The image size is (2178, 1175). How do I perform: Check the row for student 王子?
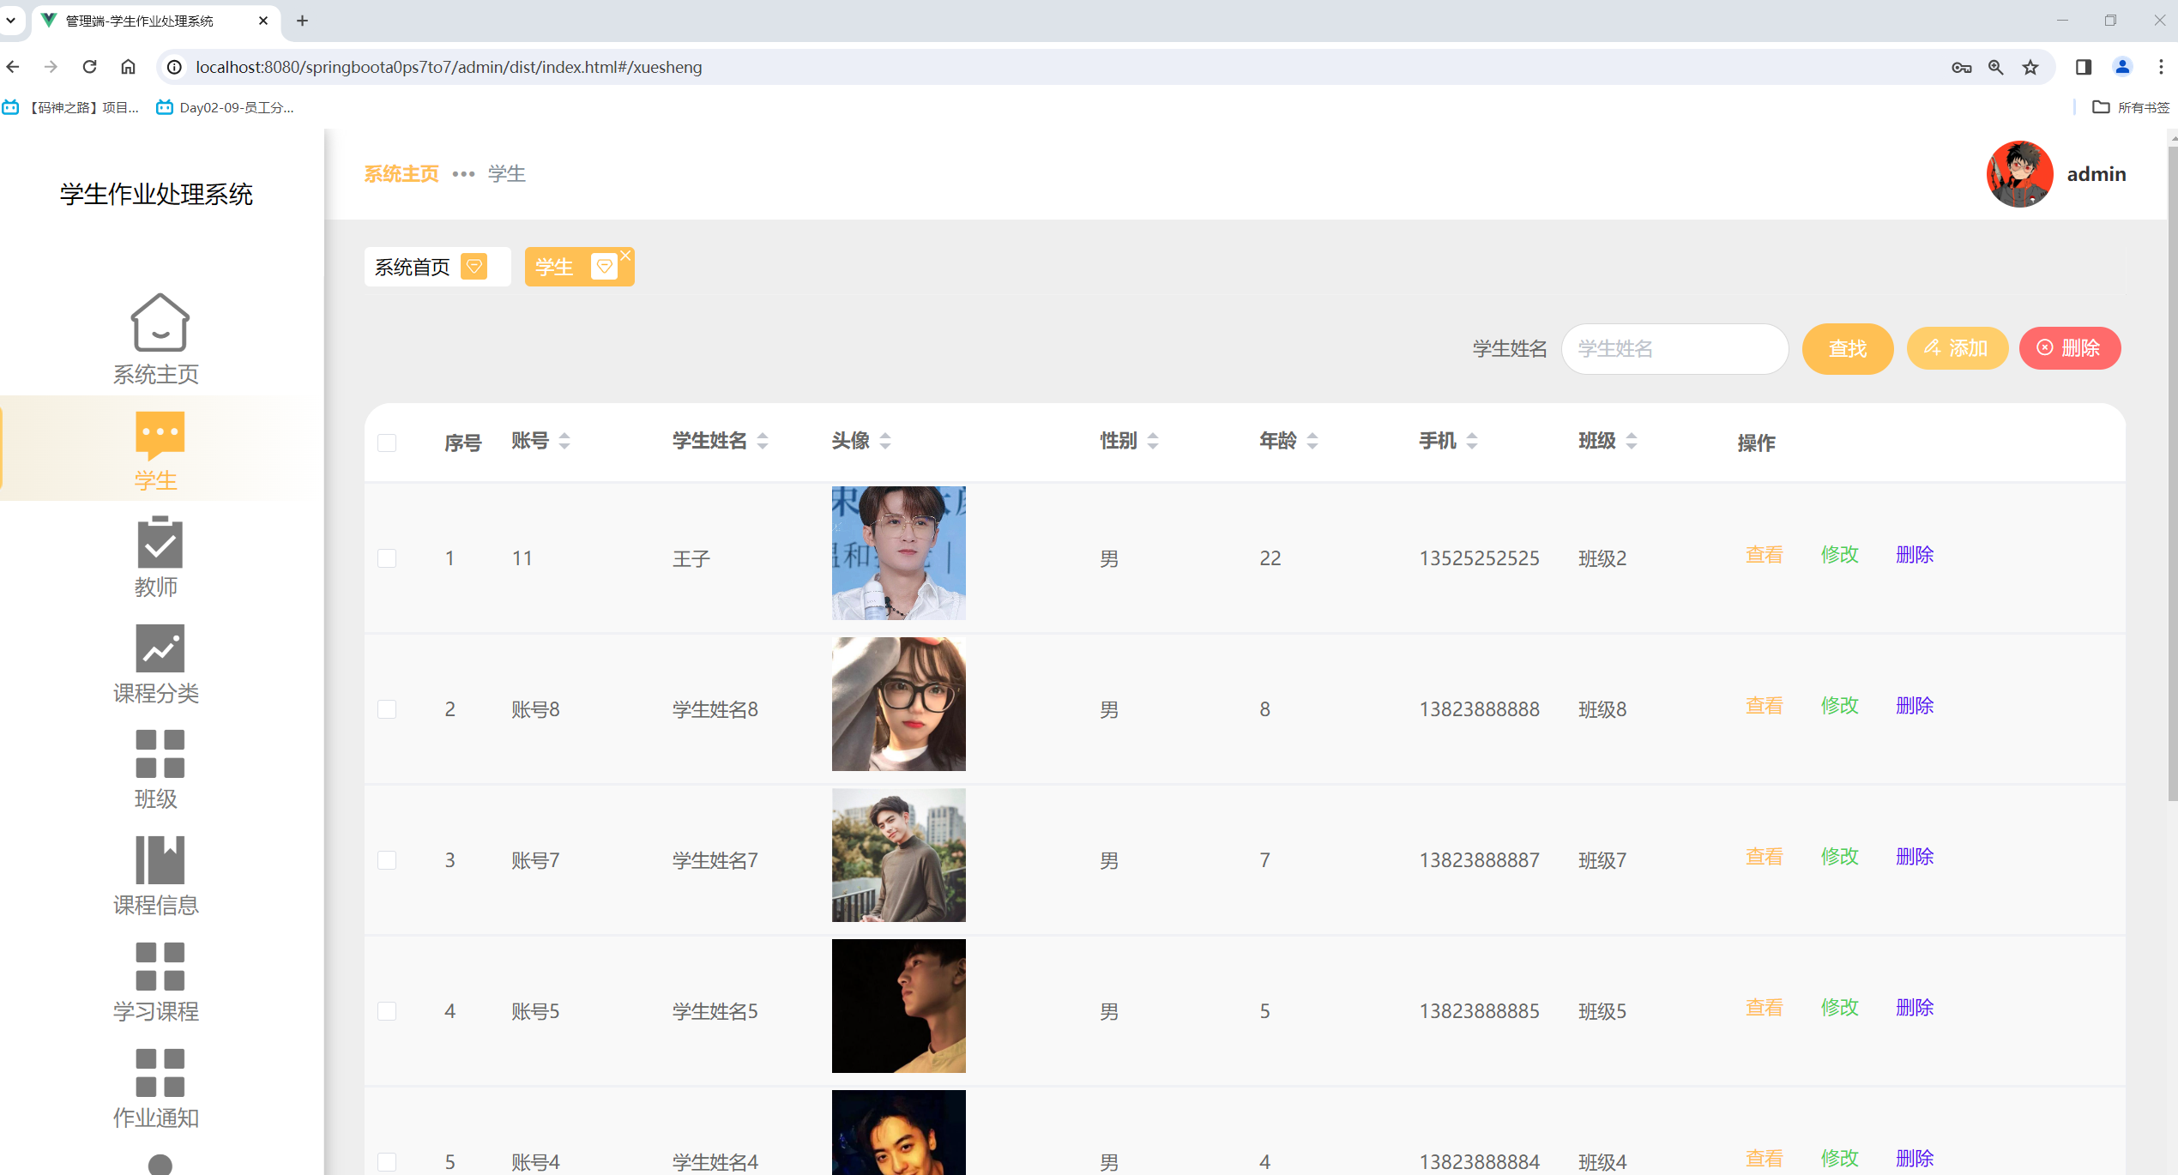387,558
